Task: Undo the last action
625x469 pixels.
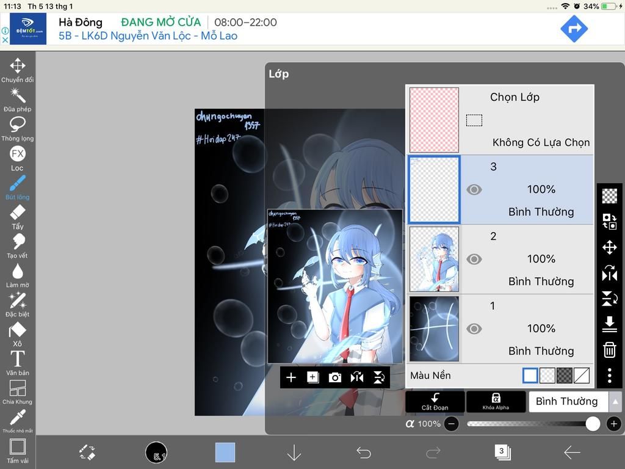Action: coord(364,453)
